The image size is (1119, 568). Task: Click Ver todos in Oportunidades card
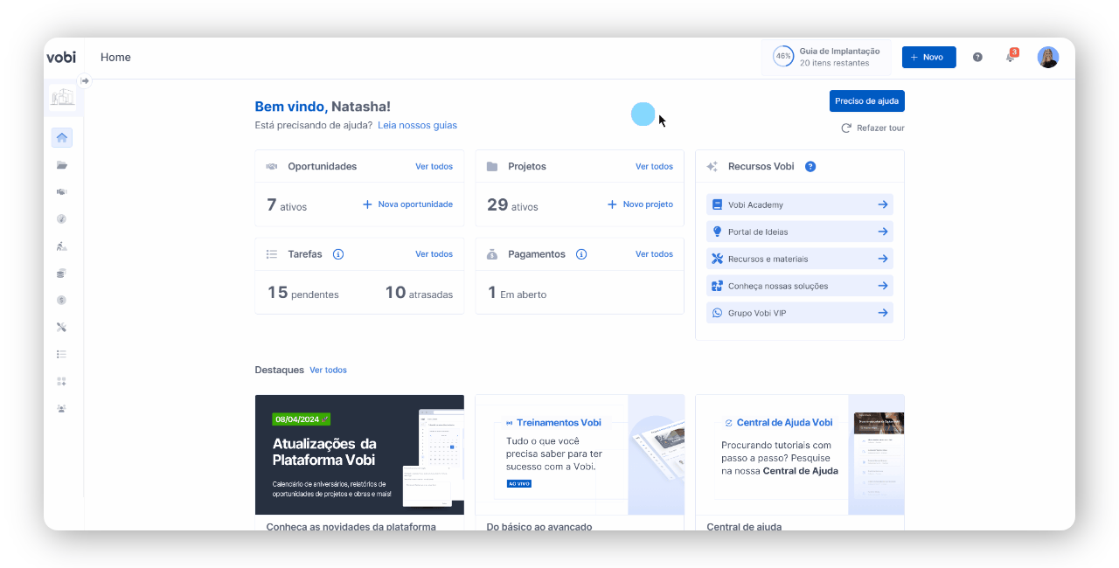pos(434,167)
